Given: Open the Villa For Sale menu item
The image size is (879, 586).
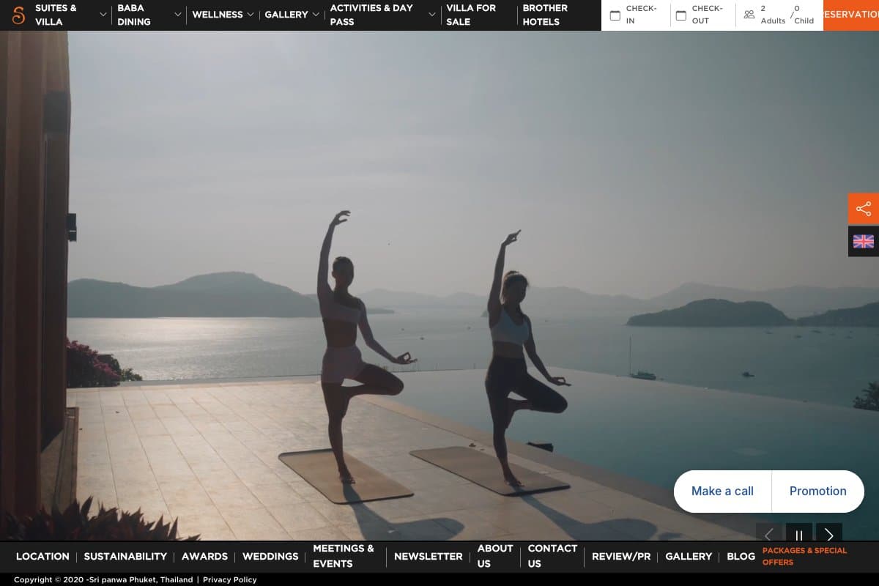Looking at the screenshot, I should [x=471, y=15].
